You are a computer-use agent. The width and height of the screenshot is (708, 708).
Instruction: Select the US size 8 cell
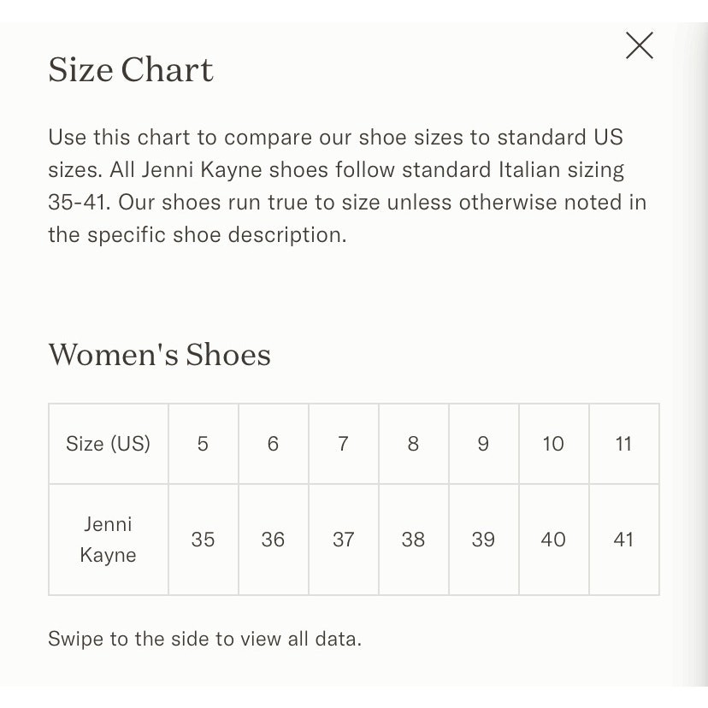click(x=414, y=444)
